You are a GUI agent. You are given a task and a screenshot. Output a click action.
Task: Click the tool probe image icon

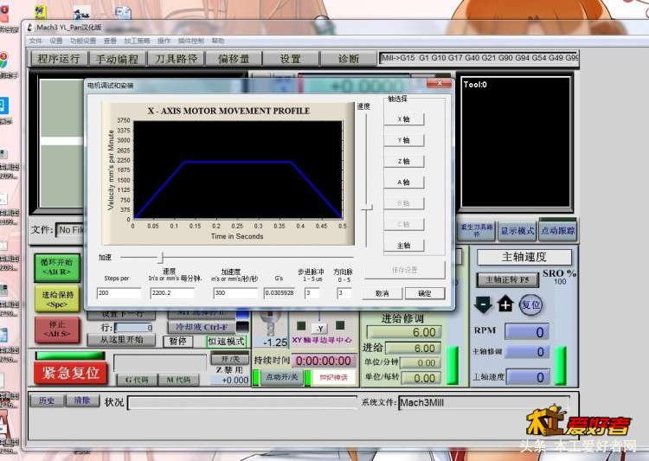click(x=270, y=323)
